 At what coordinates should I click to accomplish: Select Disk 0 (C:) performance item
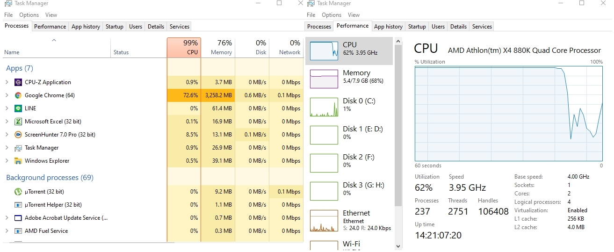pyautogui.click(x=350, y=107)
